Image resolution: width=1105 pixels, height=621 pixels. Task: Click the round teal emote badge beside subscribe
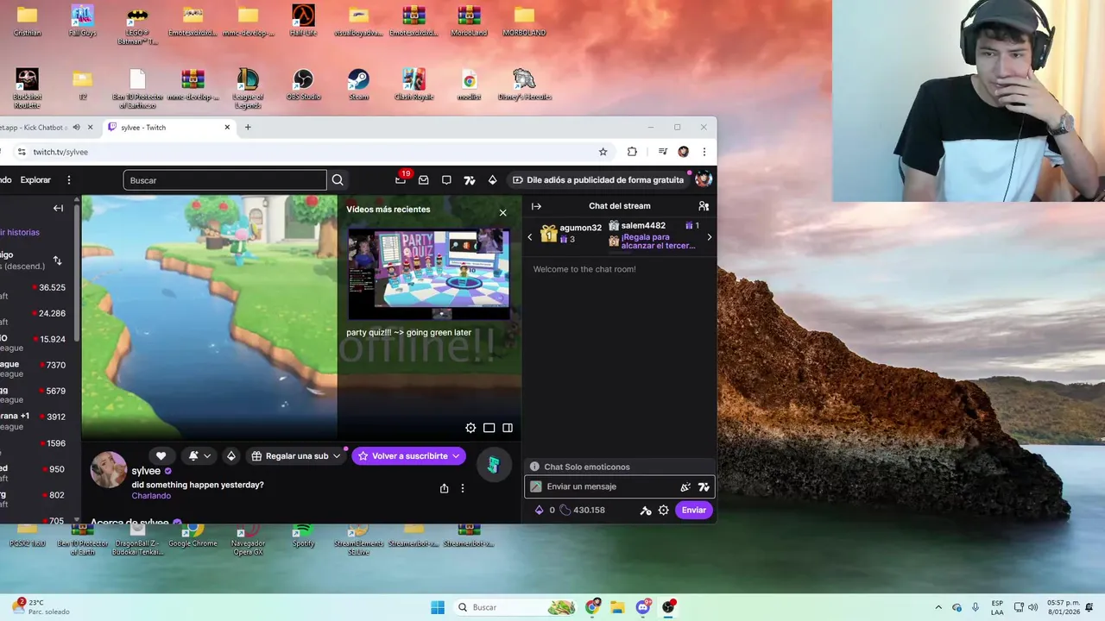(494, 466)
